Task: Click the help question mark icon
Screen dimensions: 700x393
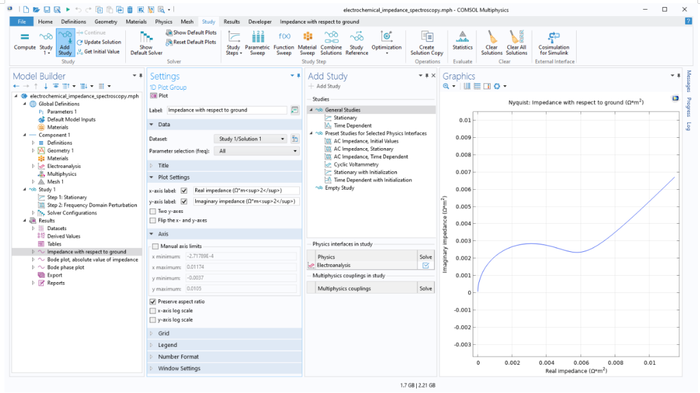Action: [x=688, y=21]
